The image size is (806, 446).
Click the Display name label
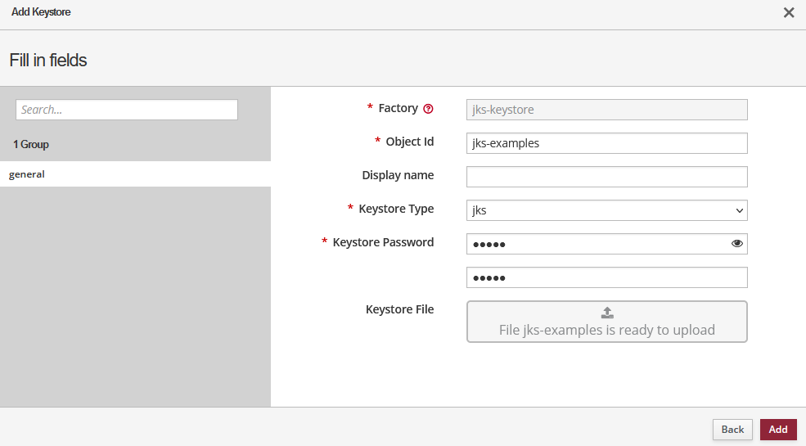(x=398, y=175)
